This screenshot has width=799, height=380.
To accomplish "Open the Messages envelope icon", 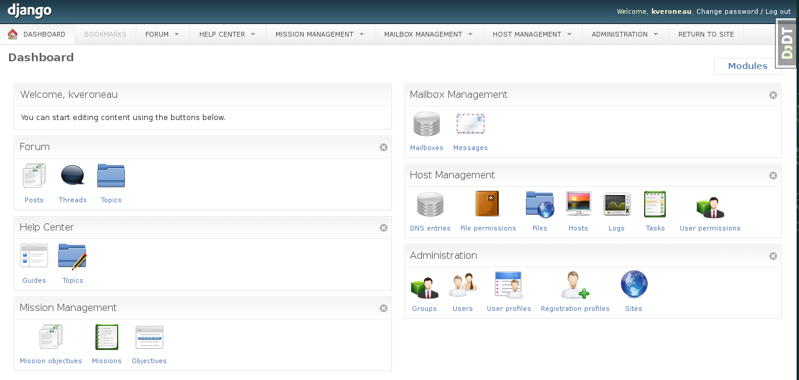I will point(471,124).
